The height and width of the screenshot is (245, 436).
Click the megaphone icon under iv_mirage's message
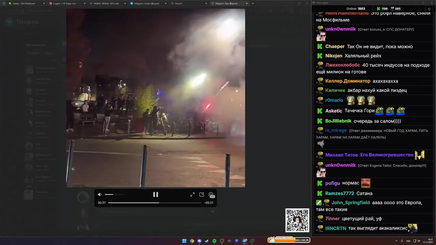pyautogui.click(x=321, y=144)
